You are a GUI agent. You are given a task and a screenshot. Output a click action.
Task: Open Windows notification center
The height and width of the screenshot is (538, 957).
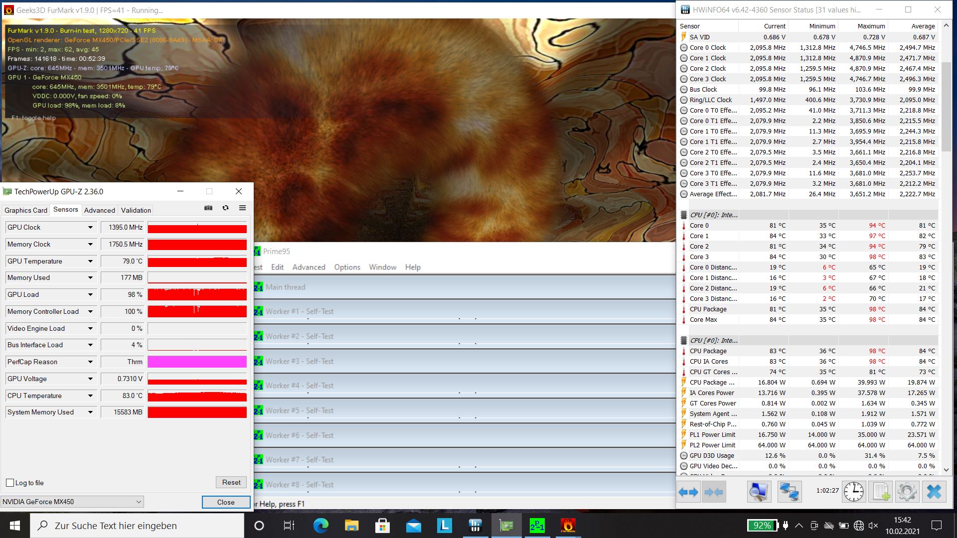click(x=937, y=526)
